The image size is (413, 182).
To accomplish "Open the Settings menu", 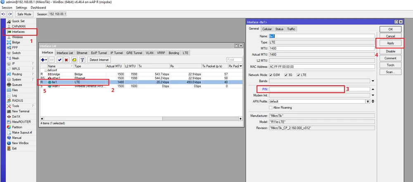I will [x=21, y=8].
